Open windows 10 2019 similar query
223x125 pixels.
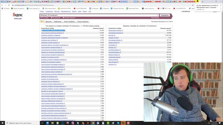pos(114,38)
